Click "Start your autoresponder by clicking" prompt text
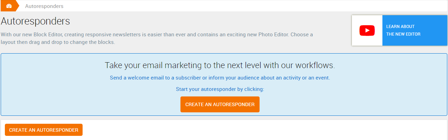448x140 pixels. point(220,89)
